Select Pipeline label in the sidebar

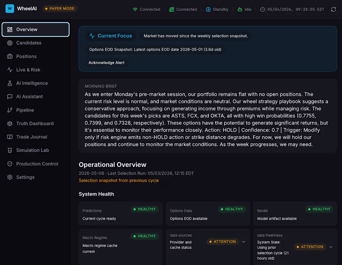coord(25,110)
